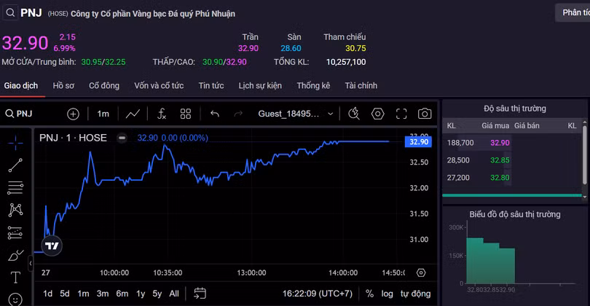590x306 pixels.
Task: Click the Phân tích button at top right
Action: pyautogui.click(x=573, y=13)
